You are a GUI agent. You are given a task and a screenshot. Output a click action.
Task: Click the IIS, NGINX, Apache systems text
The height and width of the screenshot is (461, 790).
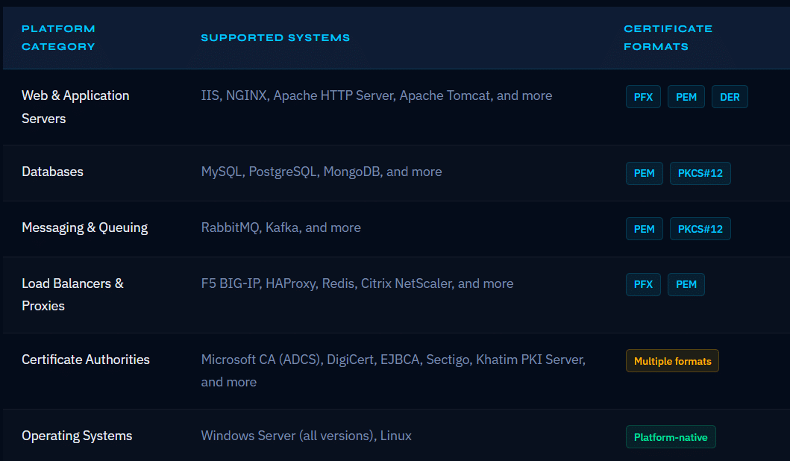(x=377, y=95)
